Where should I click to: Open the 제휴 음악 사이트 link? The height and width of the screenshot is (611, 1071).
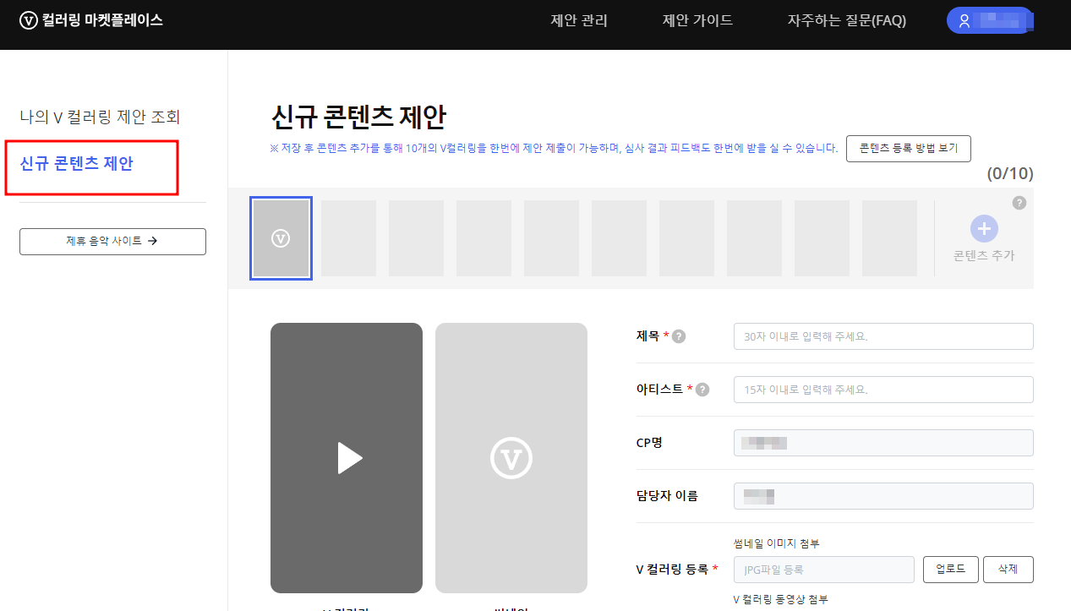click(x=112, y=241)
